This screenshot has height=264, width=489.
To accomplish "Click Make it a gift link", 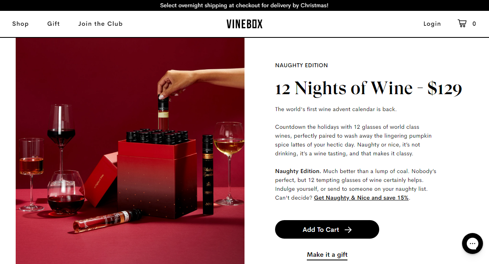I will click(x=327, y=255).
